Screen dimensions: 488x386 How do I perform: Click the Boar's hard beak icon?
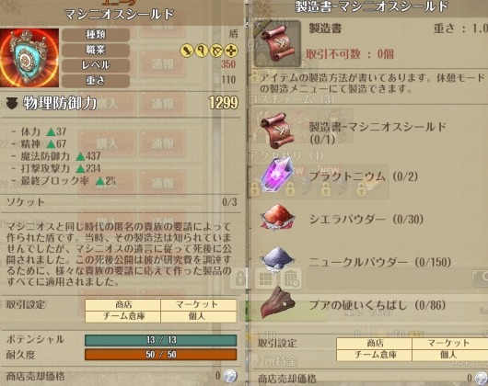click(277, 302)
